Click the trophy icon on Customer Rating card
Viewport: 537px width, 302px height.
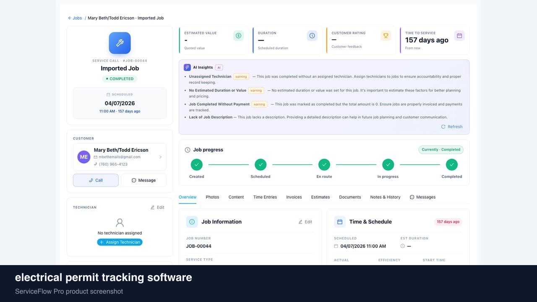point(386,36)
